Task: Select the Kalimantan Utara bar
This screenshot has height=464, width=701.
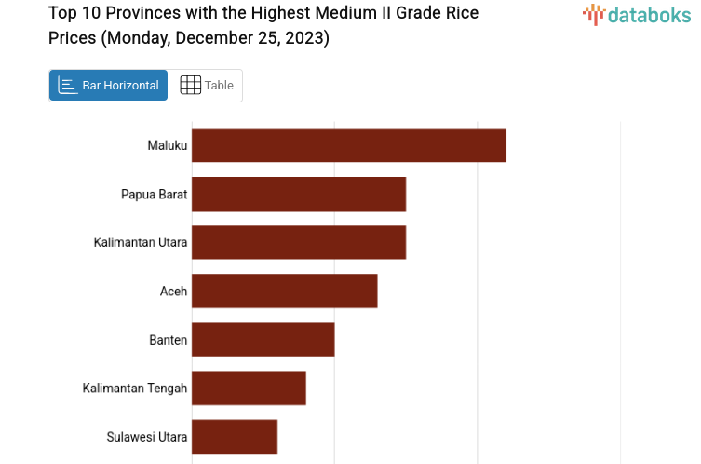Action: point(299,242)
